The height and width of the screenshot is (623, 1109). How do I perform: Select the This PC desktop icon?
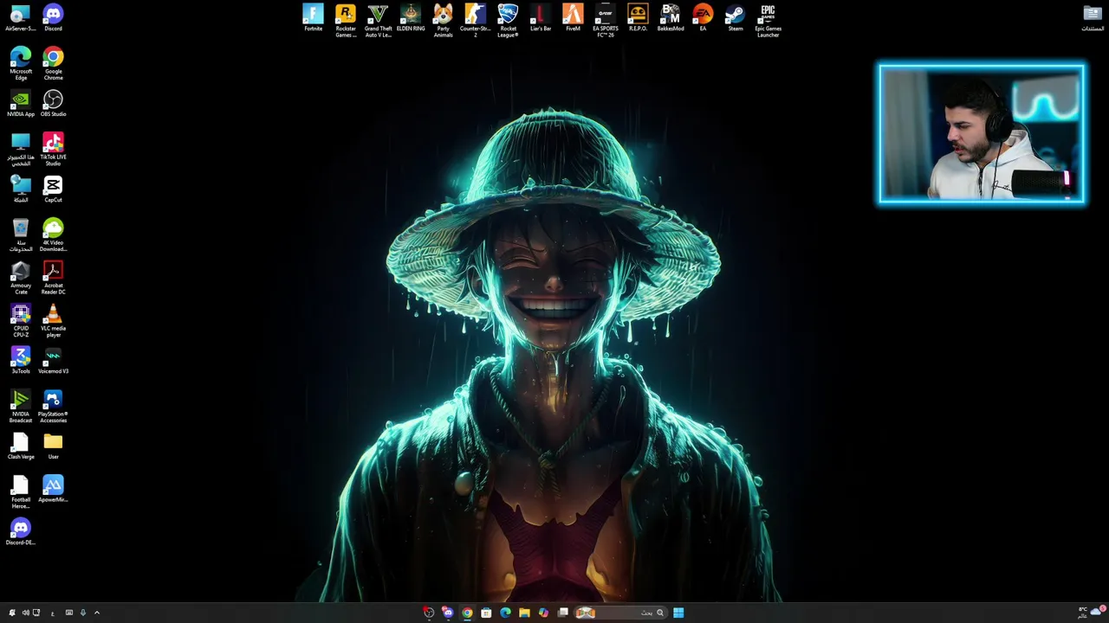[21, 150]
